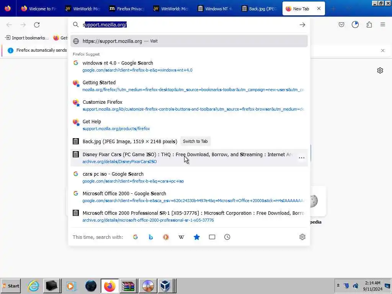Click the volume icon in the system tray
Viewport: 392px width, 294px height.
[x=355, y=286]
